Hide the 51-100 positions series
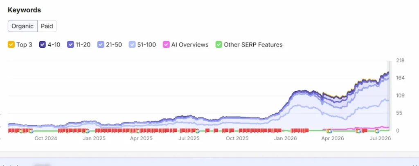Screen dimensions: 419x166 (132, 44)
